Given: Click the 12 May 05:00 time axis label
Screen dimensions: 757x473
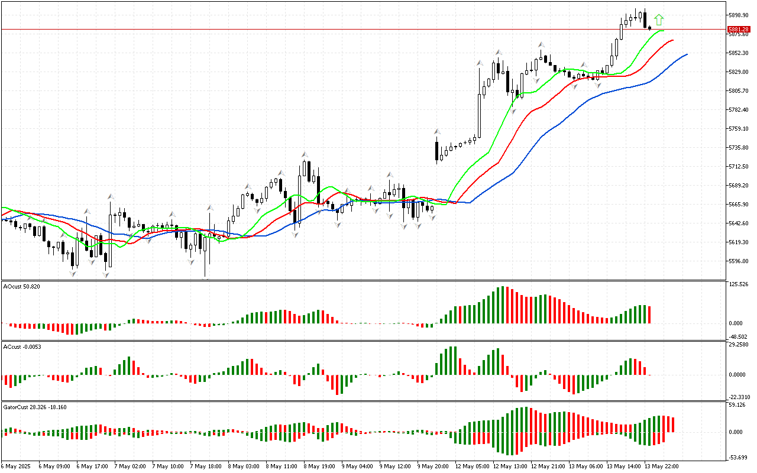Looking at the screenshot, I should coord(472,466).
